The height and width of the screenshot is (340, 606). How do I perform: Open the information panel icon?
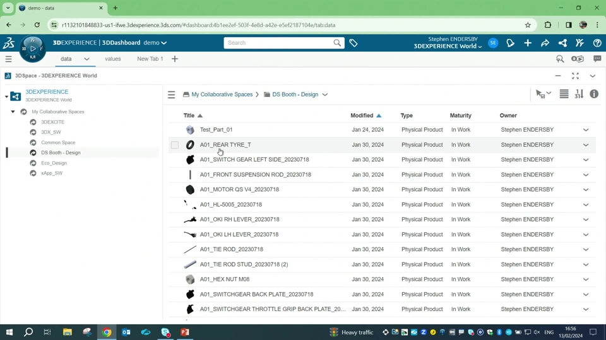coord(594,94)
